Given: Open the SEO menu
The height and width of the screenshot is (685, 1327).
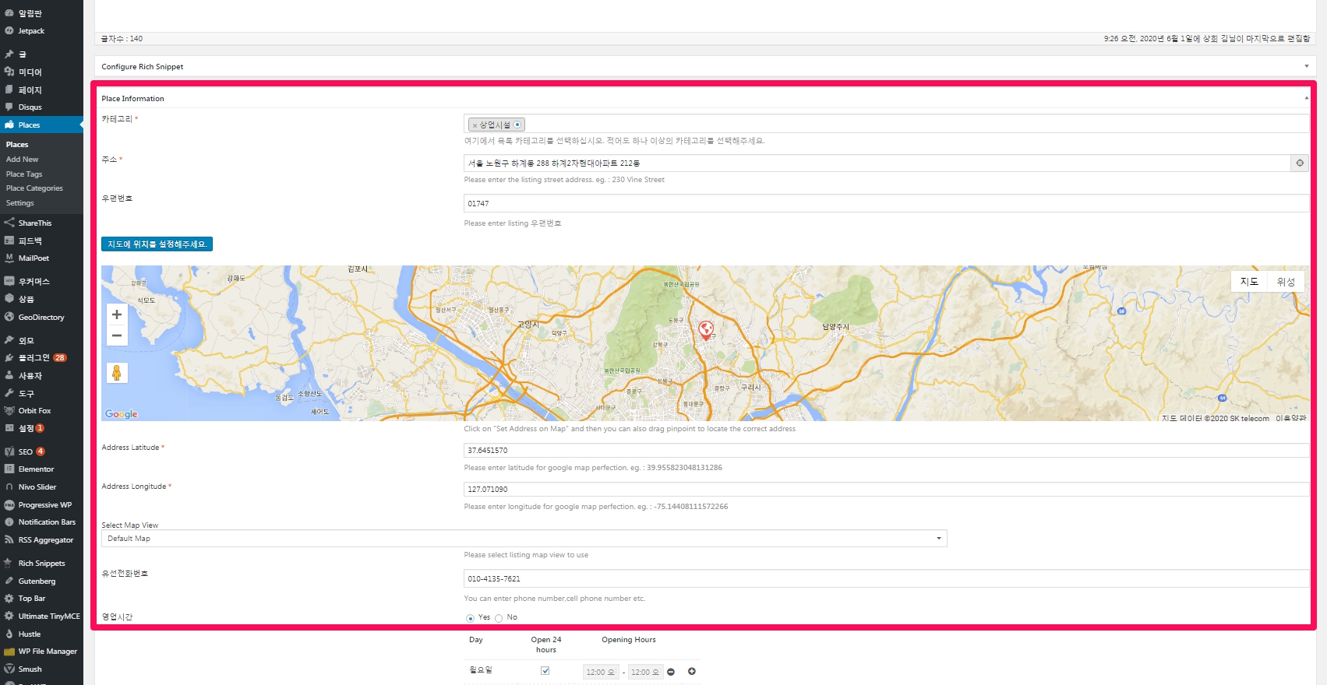Looking at the screenshot, I should (26, 451).
